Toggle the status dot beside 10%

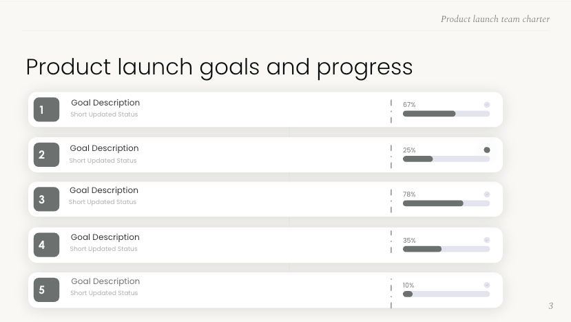[487, 285]
